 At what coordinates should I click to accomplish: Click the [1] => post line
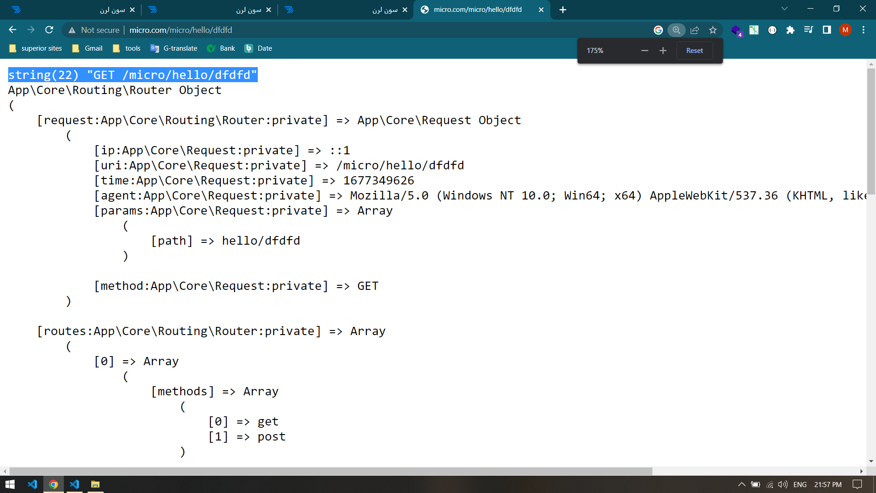[247, 437]
